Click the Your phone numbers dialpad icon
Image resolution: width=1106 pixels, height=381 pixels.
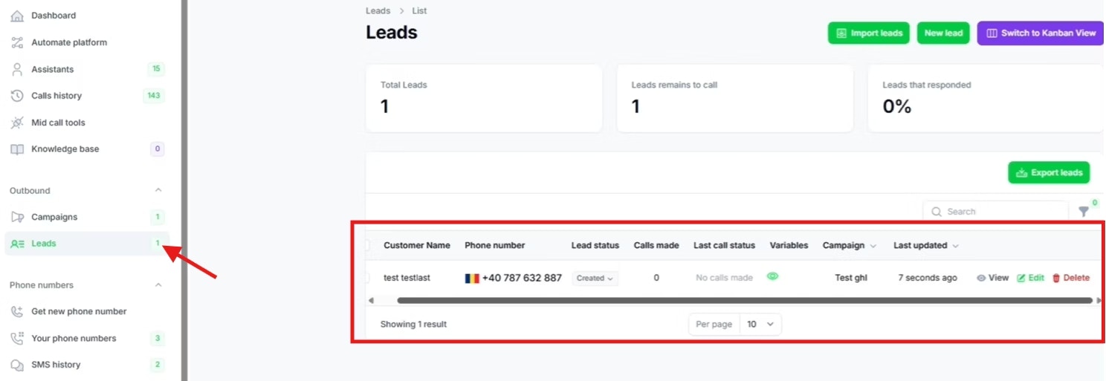pyautogui.click(x=17, y=338)
